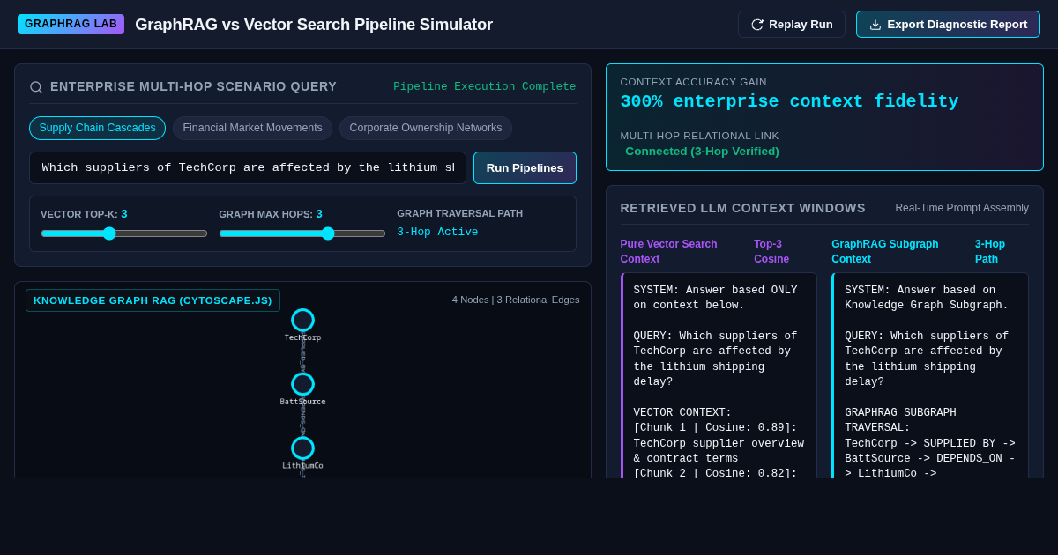Click the 'Context Accuracy Gain' label

click(x=693, y=82)
